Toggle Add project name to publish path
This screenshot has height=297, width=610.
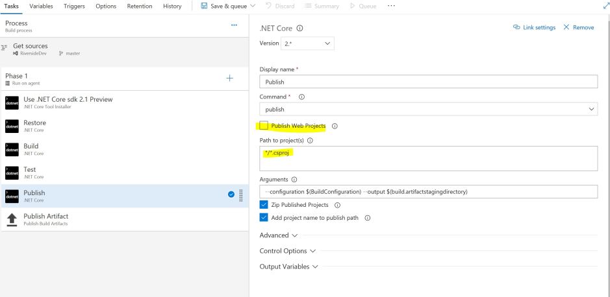coord(264,218)
